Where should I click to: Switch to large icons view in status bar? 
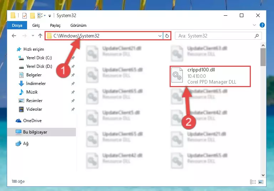[x=261, y=182]
